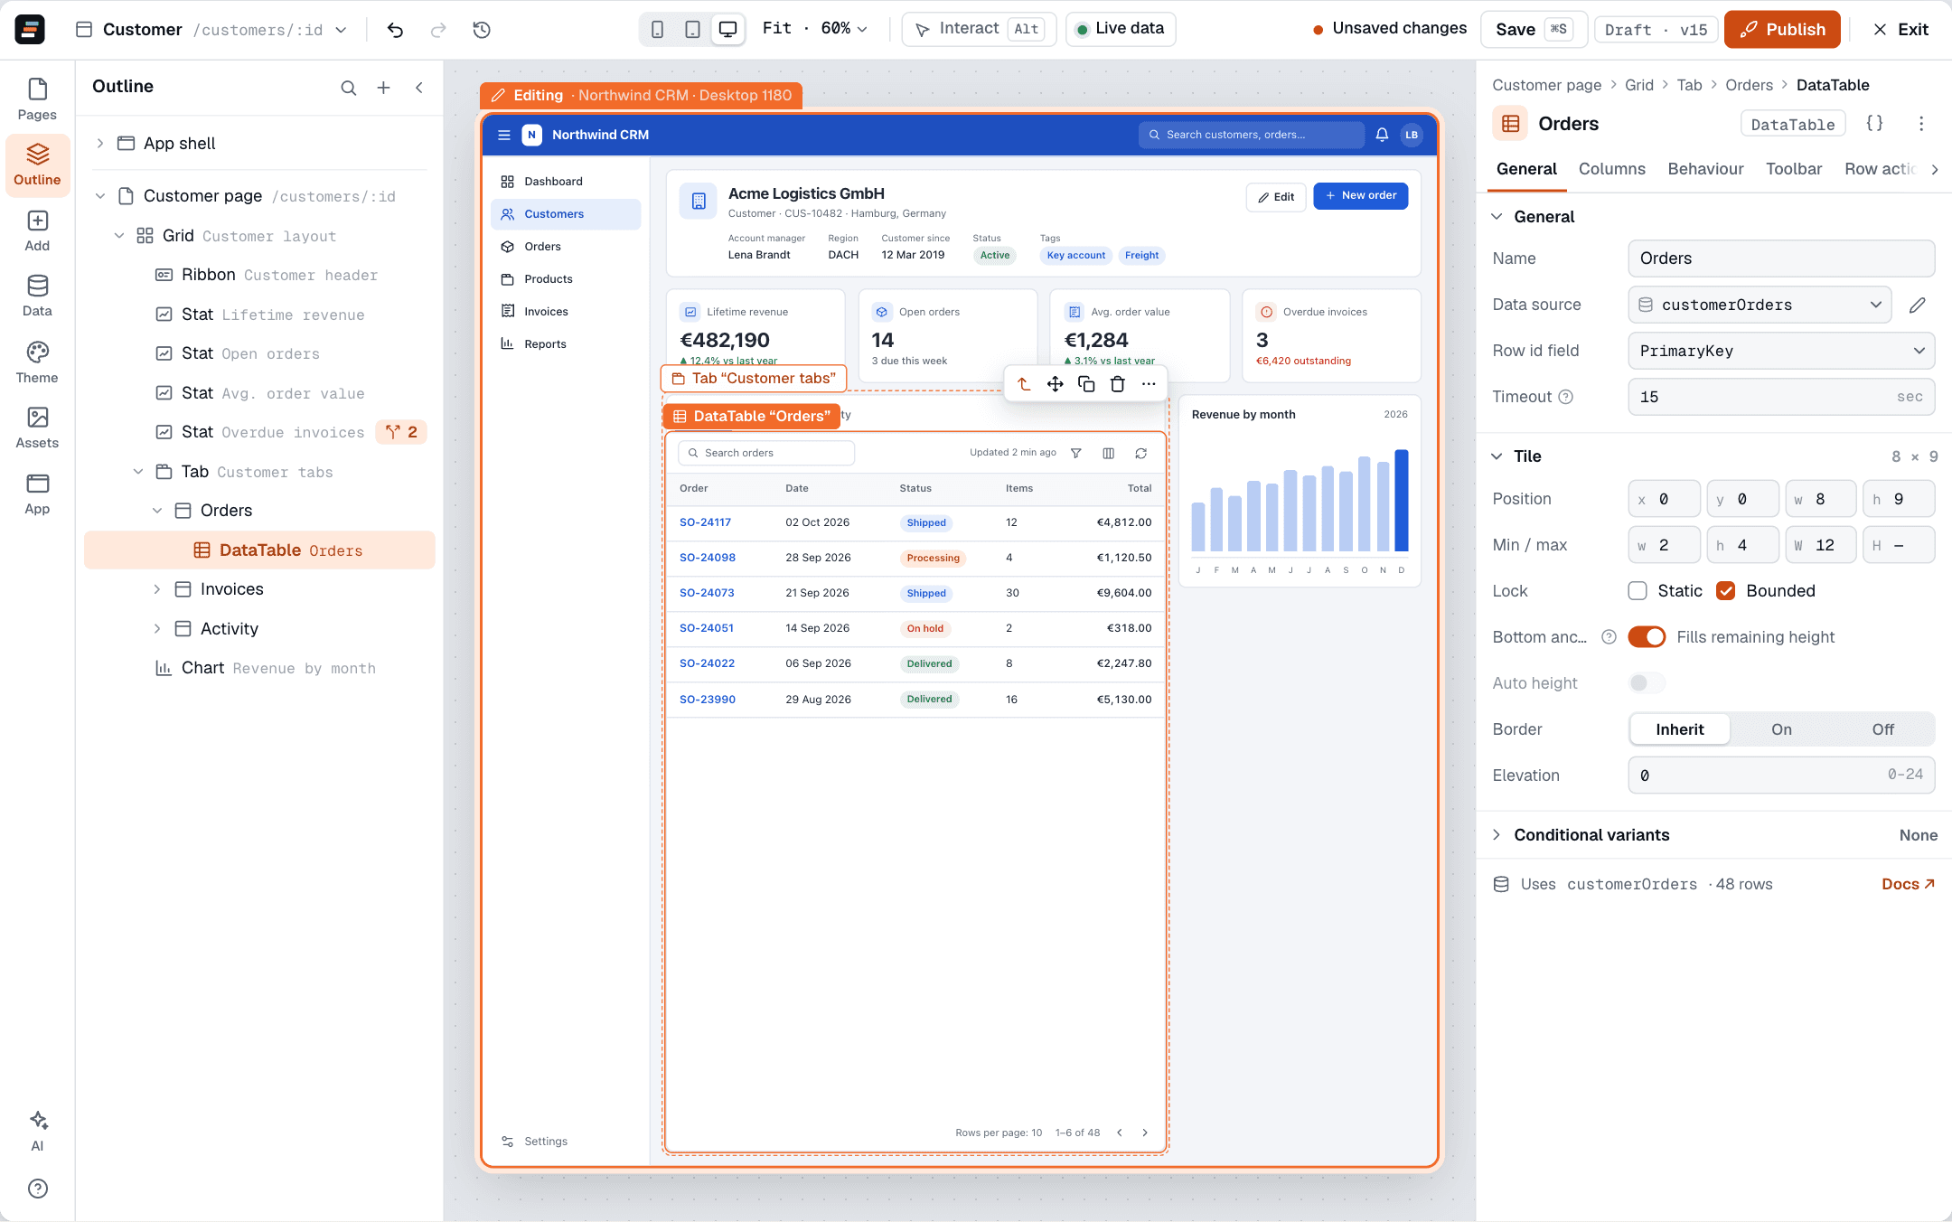Enable the Static lock checkbox

(1638, 591)
